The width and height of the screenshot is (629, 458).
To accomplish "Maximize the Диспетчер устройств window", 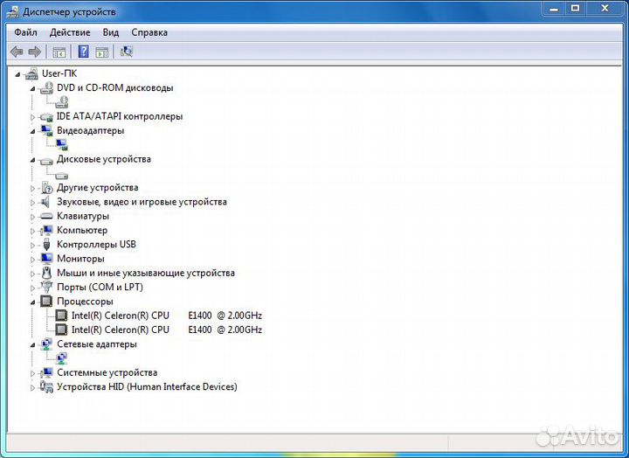I will coord(575,9).
